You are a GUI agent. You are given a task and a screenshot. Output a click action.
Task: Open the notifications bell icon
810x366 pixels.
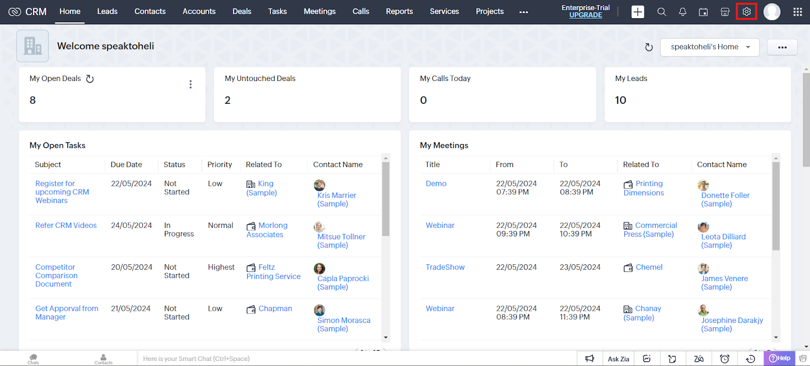coord(682,12)
